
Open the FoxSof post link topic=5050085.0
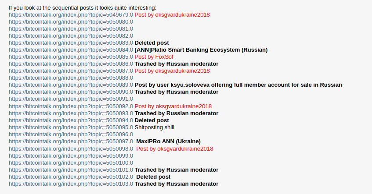[x=71, y=57]
